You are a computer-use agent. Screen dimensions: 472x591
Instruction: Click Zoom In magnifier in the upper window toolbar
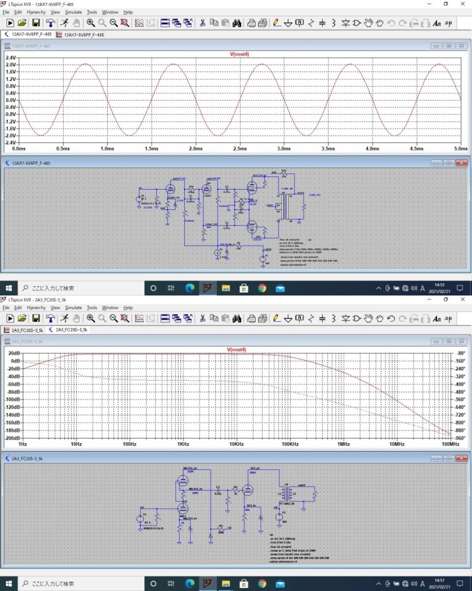(x=90, y=23)
